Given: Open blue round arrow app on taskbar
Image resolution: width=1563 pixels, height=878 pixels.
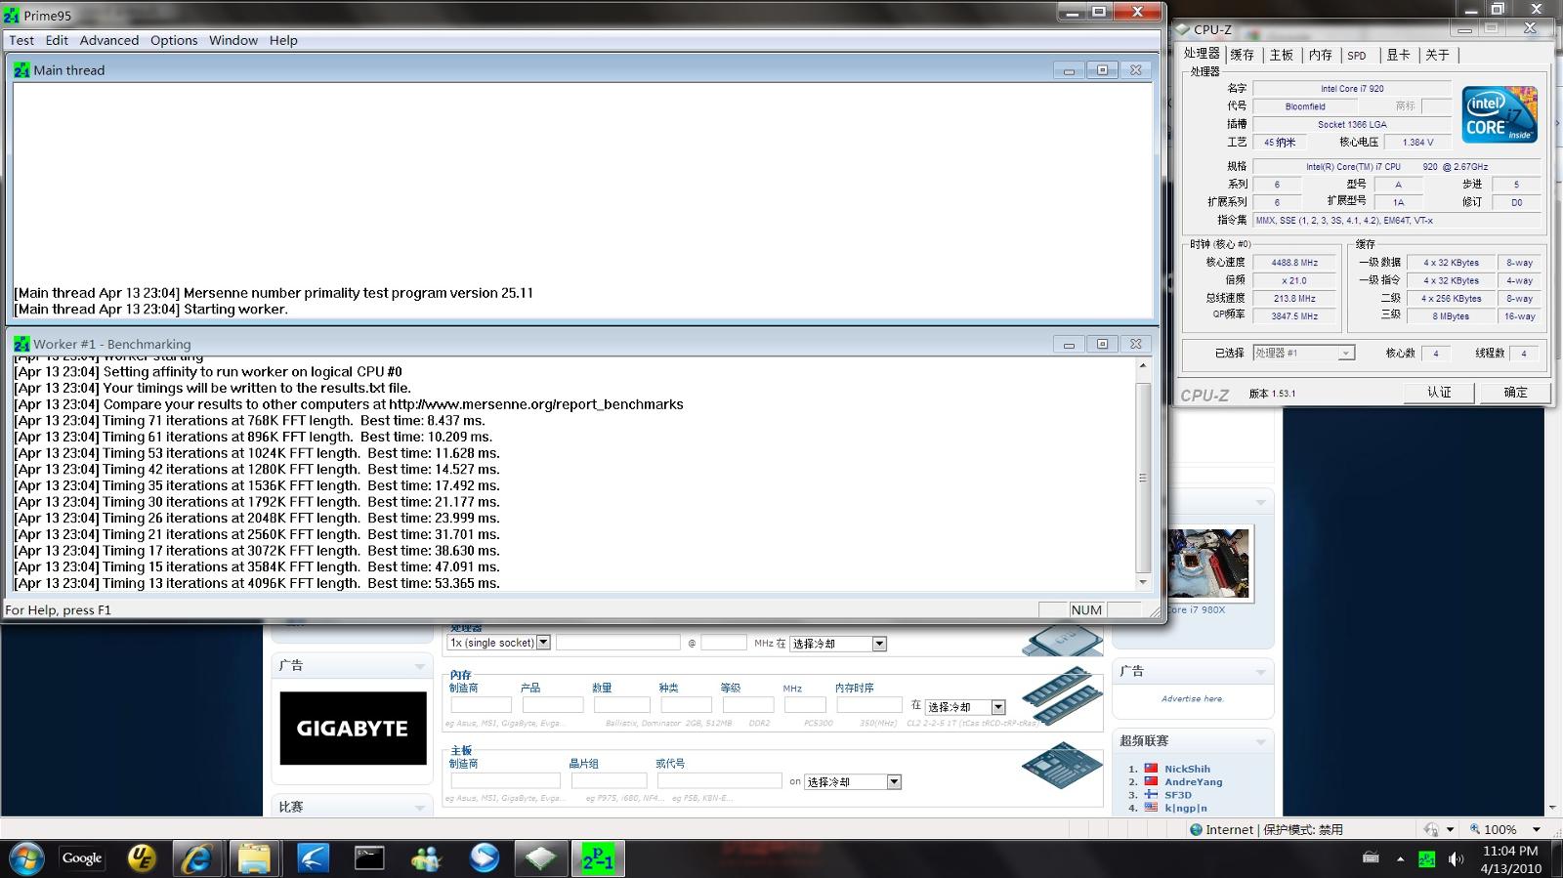Looking at the screenshot, I should [485, 858].
